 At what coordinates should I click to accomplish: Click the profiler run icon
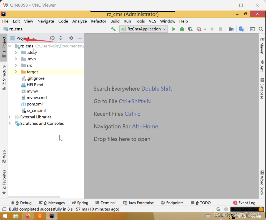pyautogui.click(x=199, y=29)
